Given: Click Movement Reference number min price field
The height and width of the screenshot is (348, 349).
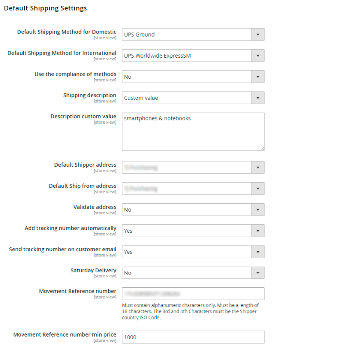Looking at the screenshot, I should (193, 337).
